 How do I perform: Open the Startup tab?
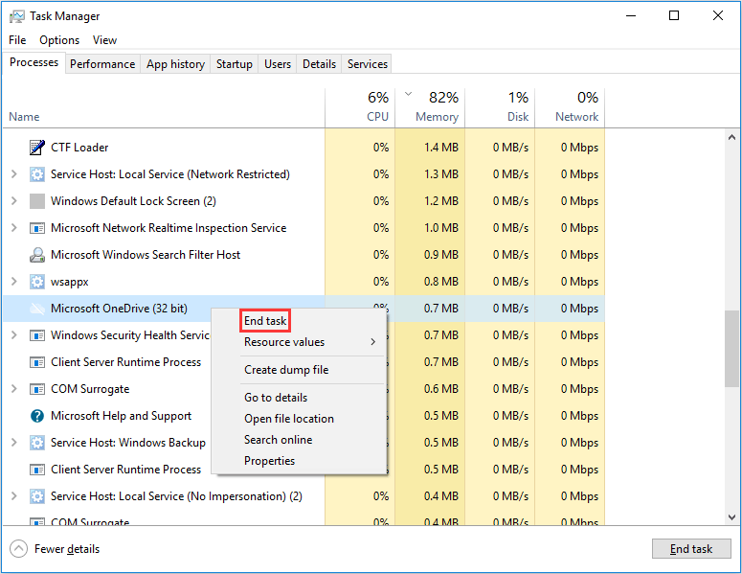(235, 64)
